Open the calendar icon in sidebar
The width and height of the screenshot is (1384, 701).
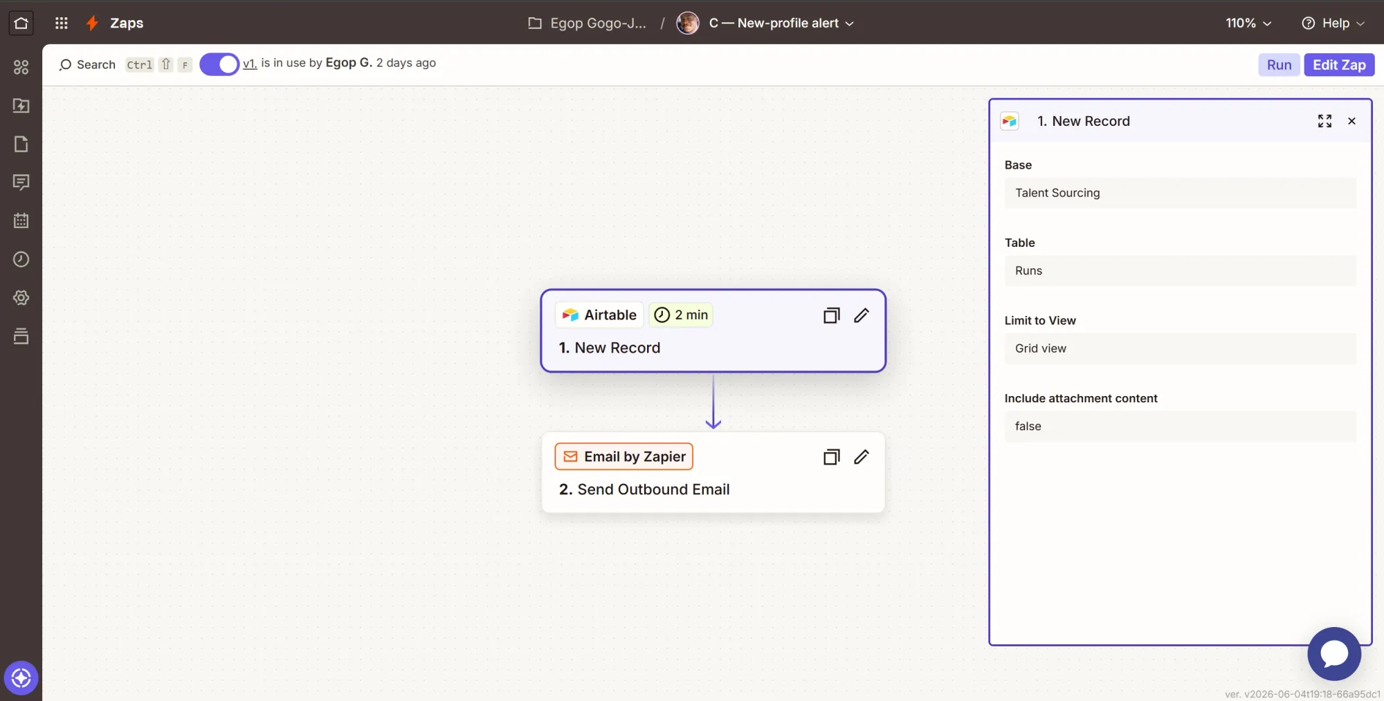21,221
